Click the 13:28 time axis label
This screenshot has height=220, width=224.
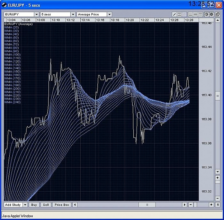tap(189, 20)
